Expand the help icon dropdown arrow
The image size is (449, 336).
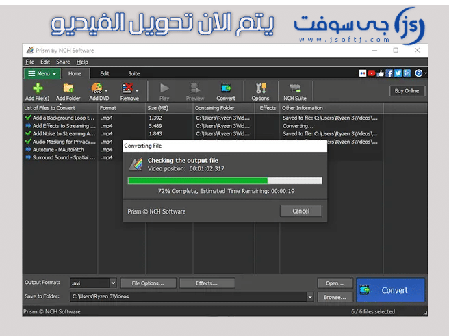click(426, 73)
